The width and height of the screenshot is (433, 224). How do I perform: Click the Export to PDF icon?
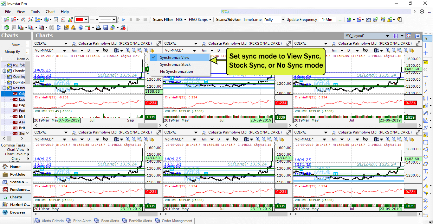[x=88, y=27]
